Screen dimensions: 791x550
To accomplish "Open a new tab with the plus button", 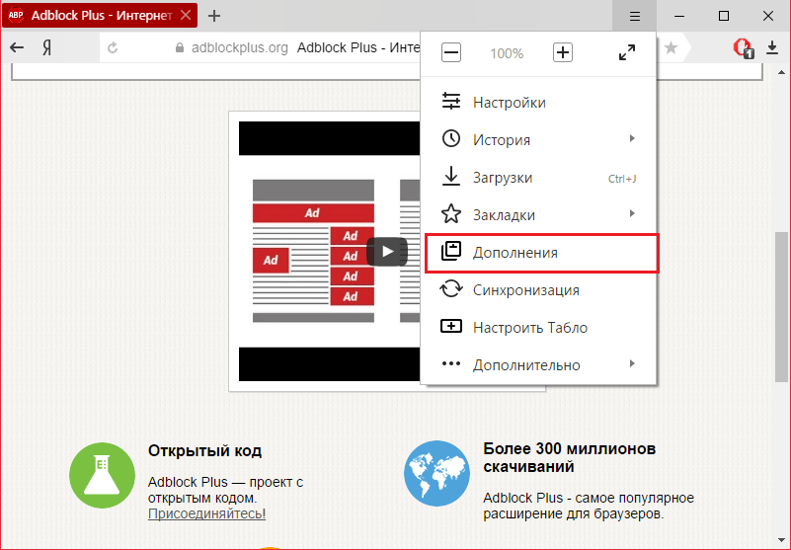I will [x=214, y=16].
